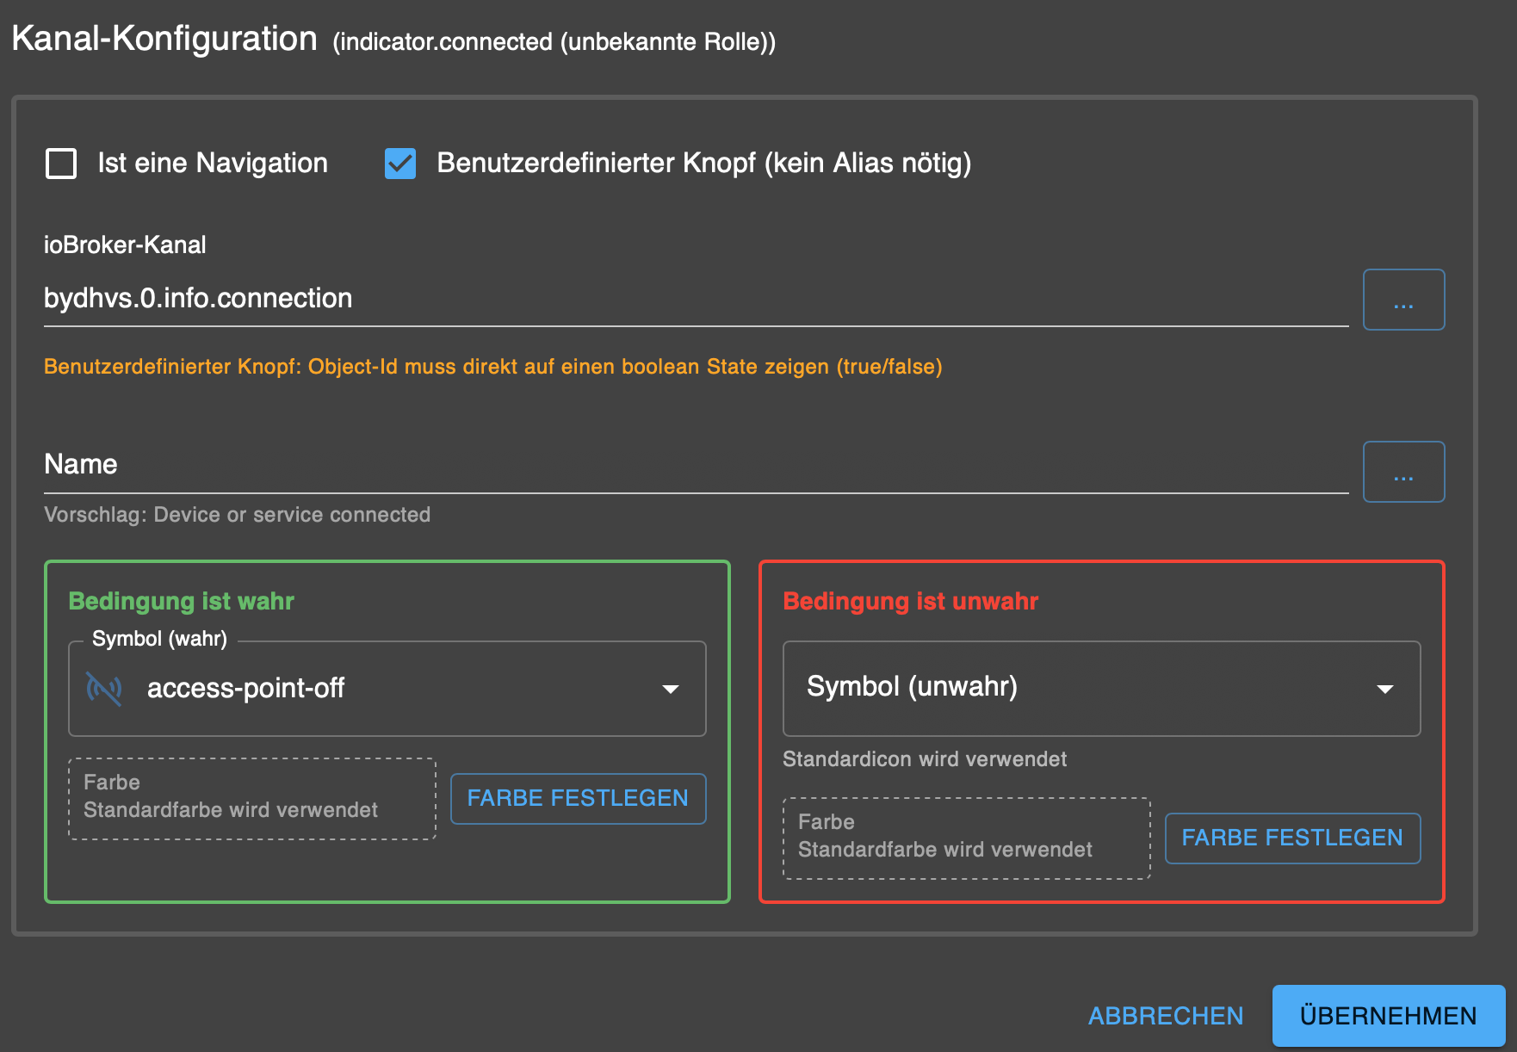Apply the configuration with ÜBERNEHMEN

[1388, 1016]
